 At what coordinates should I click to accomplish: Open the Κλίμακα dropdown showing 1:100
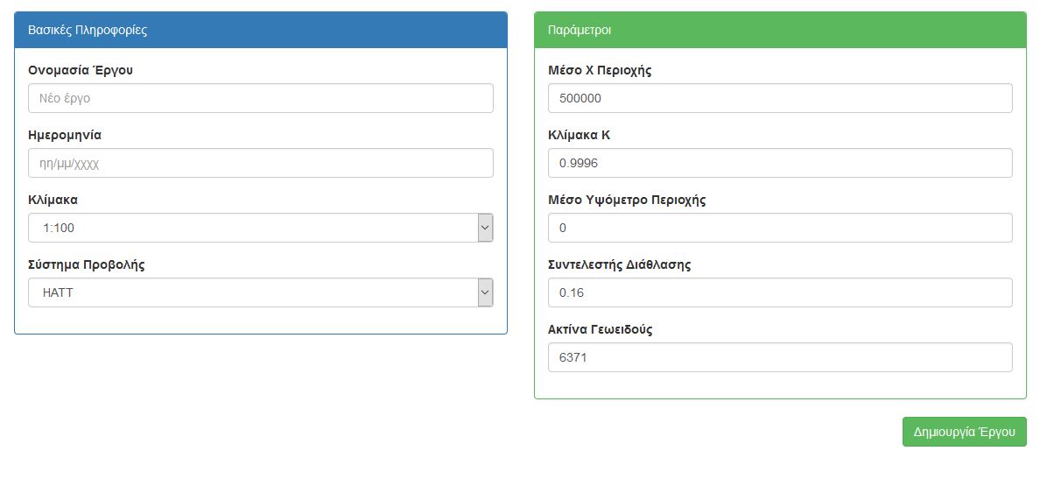point(261,228)
